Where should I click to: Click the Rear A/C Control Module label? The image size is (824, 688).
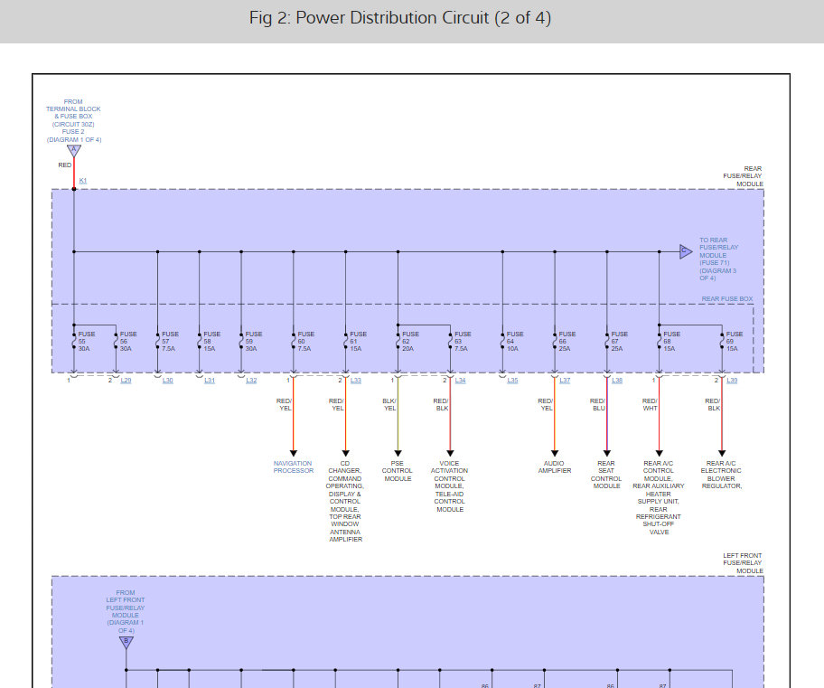659,497
